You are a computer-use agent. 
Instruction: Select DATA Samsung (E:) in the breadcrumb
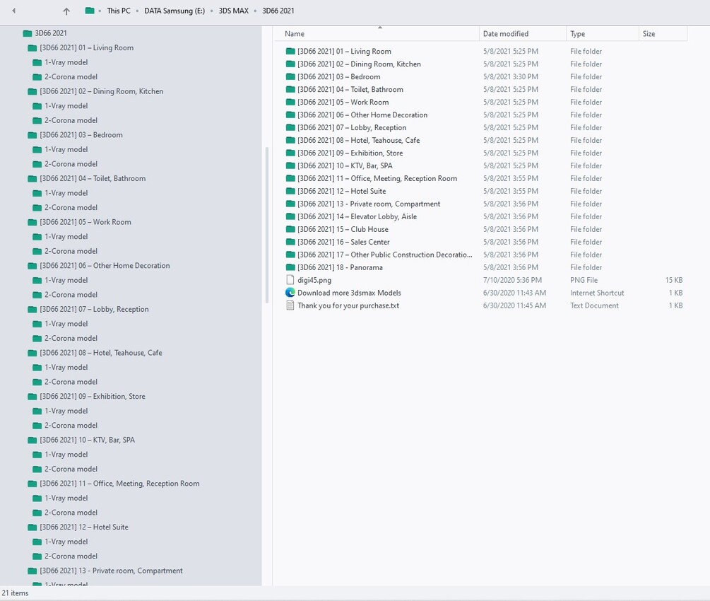click(174, 11)
